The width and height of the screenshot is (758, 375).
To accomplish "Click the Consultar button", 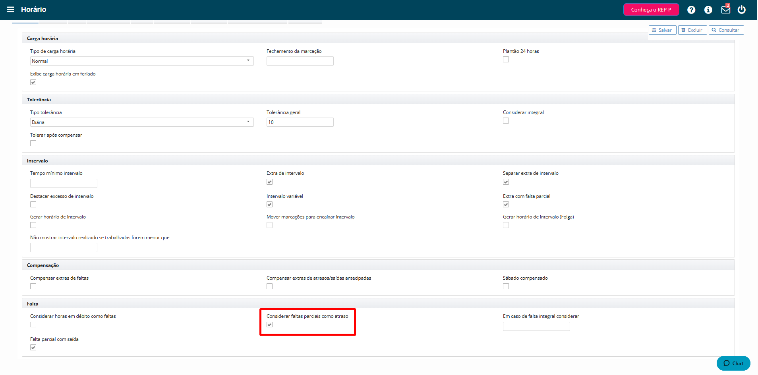I will tap(726, 30).
